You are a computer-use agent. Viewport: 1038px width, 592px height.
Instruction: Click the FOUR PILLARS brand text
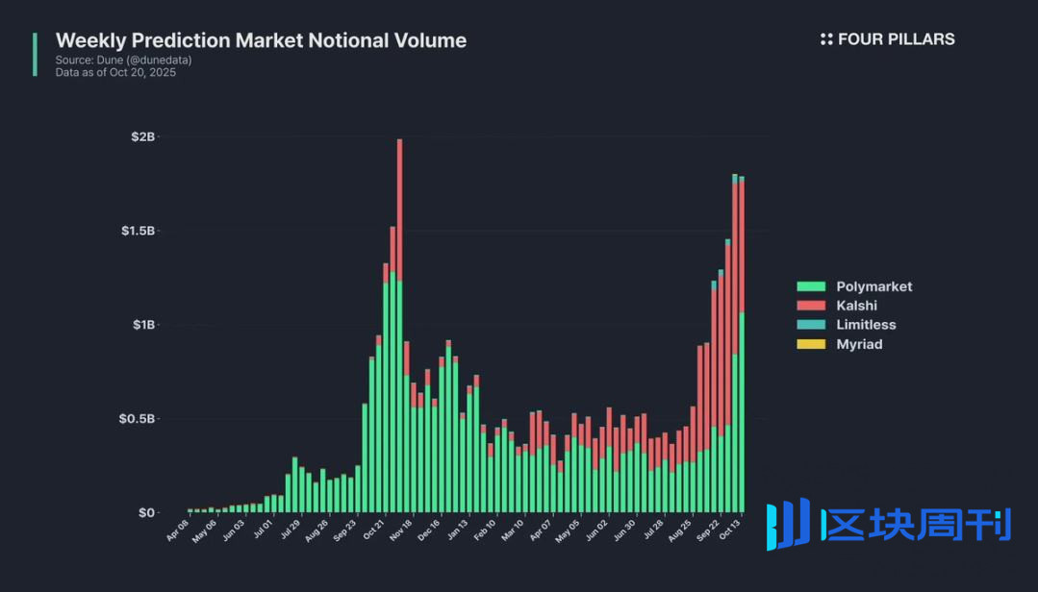[x=897, y=39]
